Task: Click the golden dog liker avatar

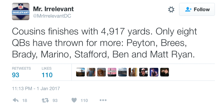Action: (101, 72)
